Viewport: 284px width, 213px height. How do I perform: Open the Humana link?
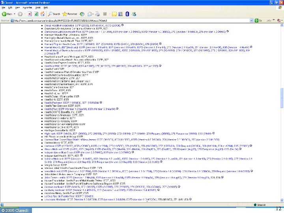coord(147,146)
